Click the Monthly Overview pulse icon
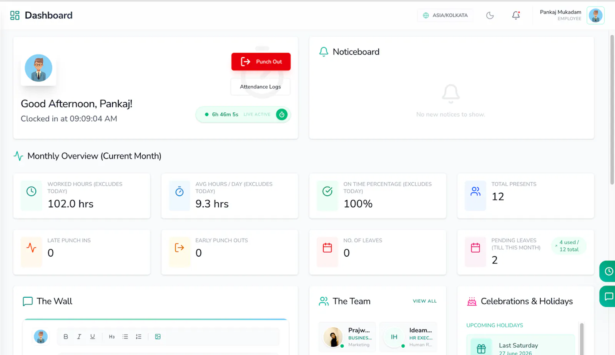The image size is (615, 355). pyautogui.click(x=18, y=156)
